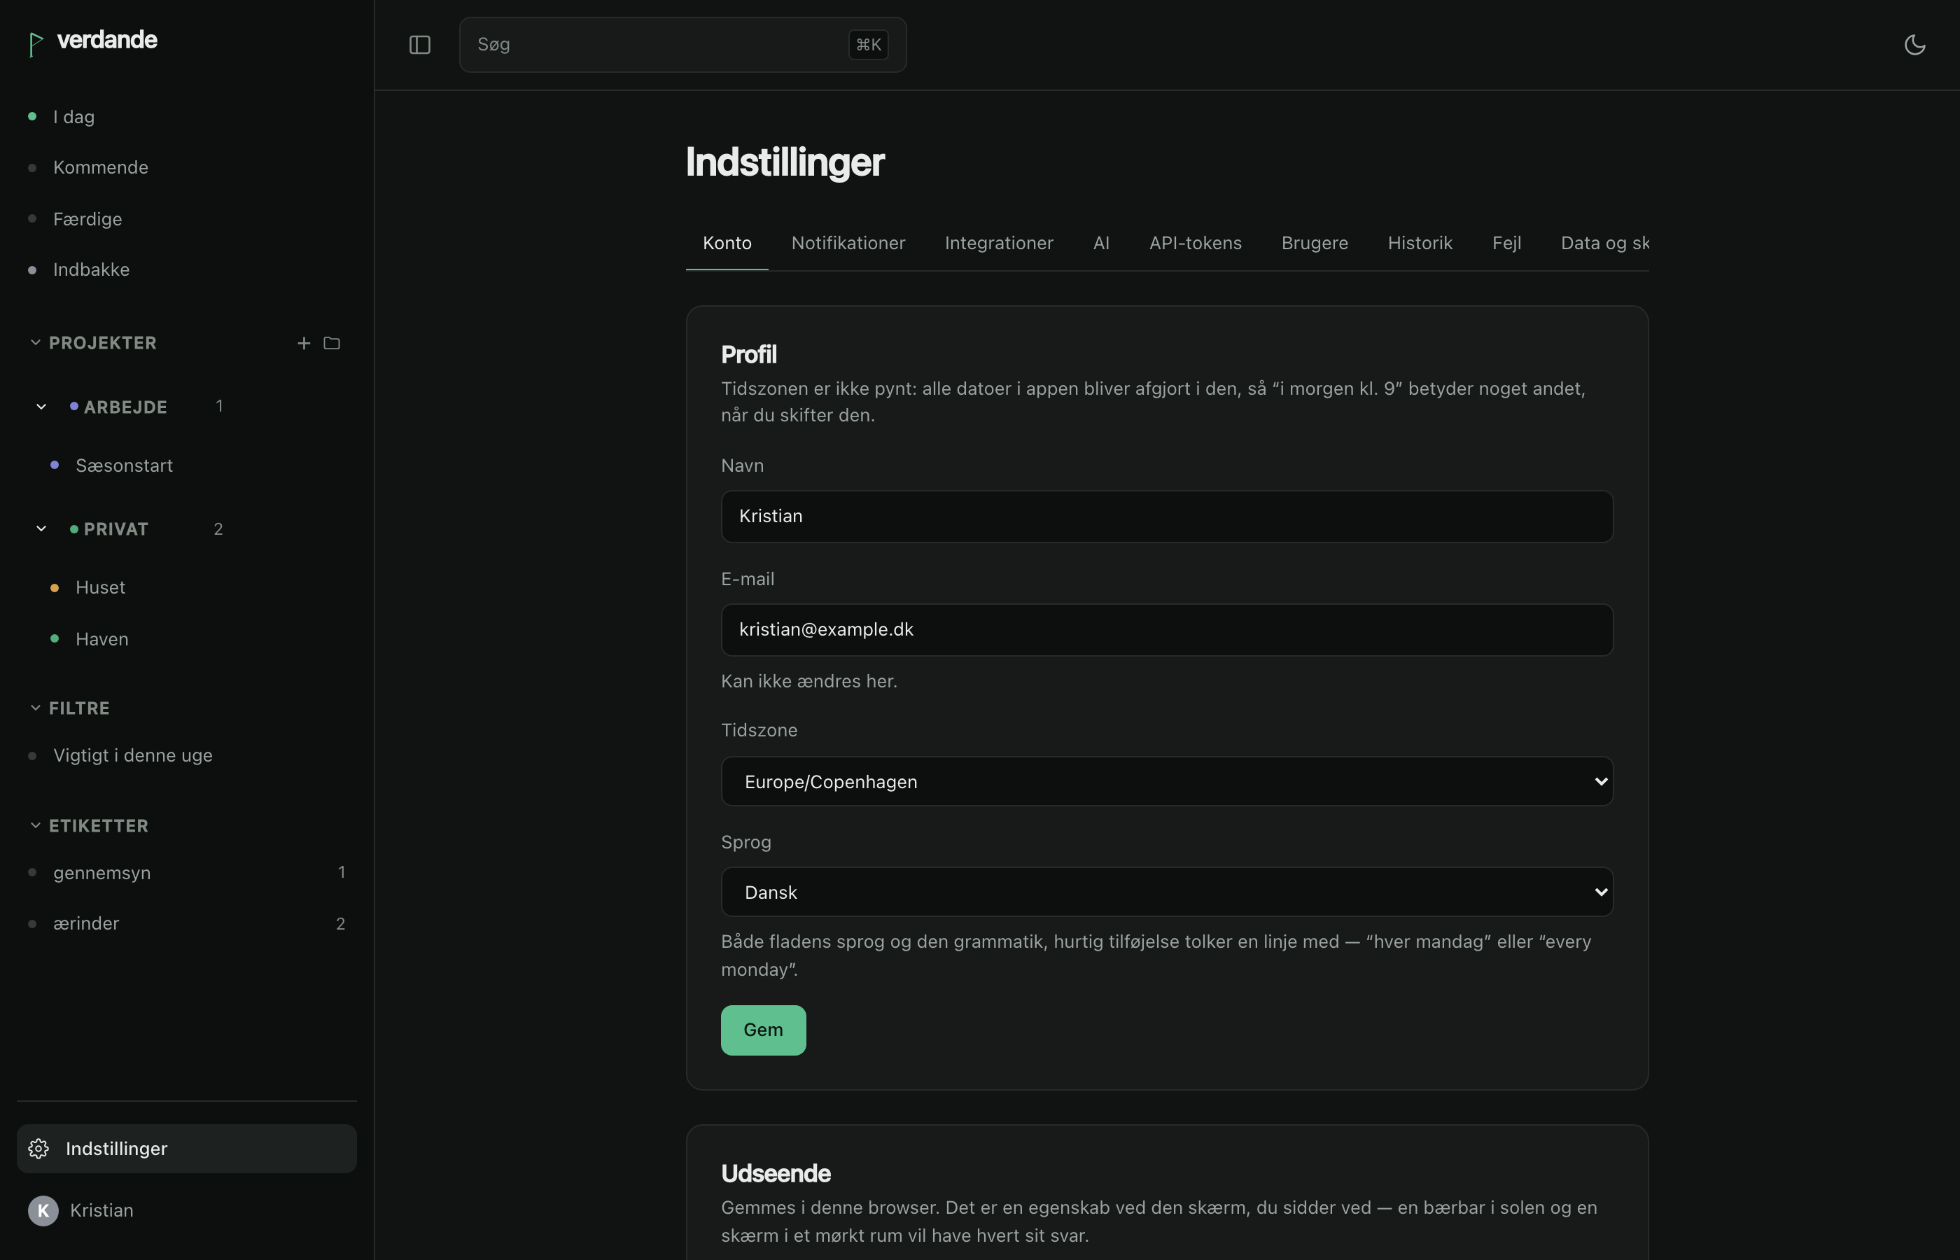Open I dag view
The height and width of the screenshot is (1260, 1960).
(x=186, y=117)
